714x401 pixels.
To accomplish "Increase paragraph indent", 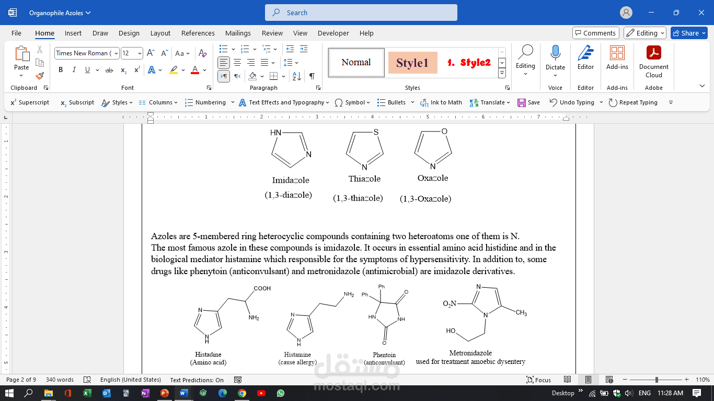I will click(304, 49).
